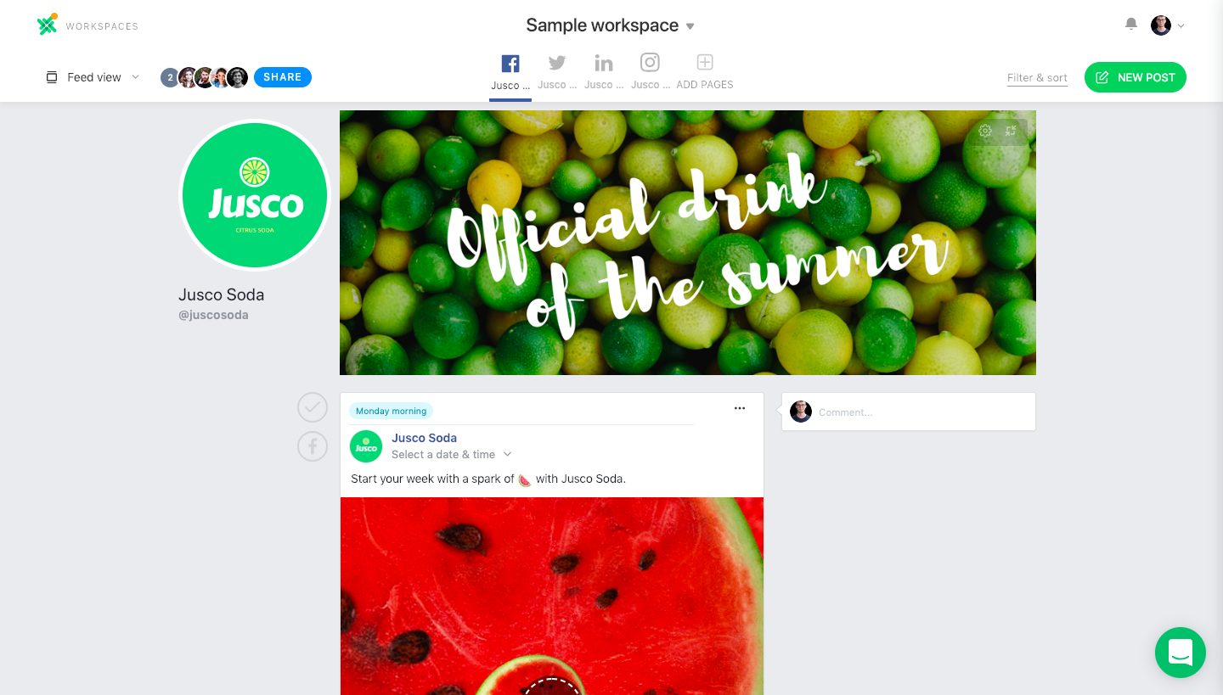Open the post's three-dot options menu
Image resolution: width=1223 pixels, height=695 pixels.
pyautogui.click(x=740, y=408)
